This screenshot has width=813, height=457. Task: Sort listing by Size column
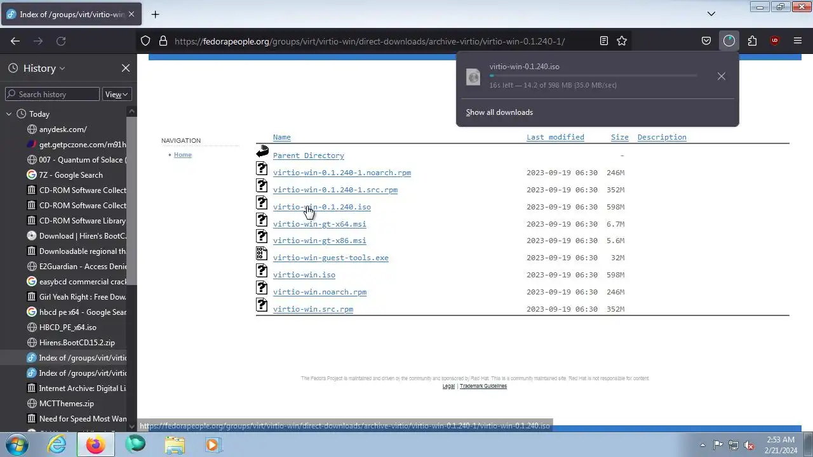tap(620, 137)
